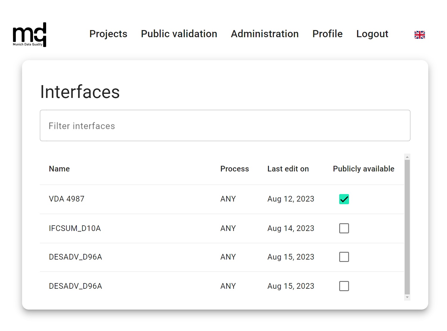447x331 pixels.
Task: Click the Filter interfaces input field
Action: point(225,126)
